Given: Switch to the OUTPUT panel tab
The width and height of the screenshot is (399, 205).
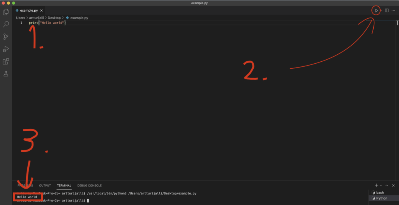Looking at the screenshot, I should pyautogui.click(x=45, y=185).
